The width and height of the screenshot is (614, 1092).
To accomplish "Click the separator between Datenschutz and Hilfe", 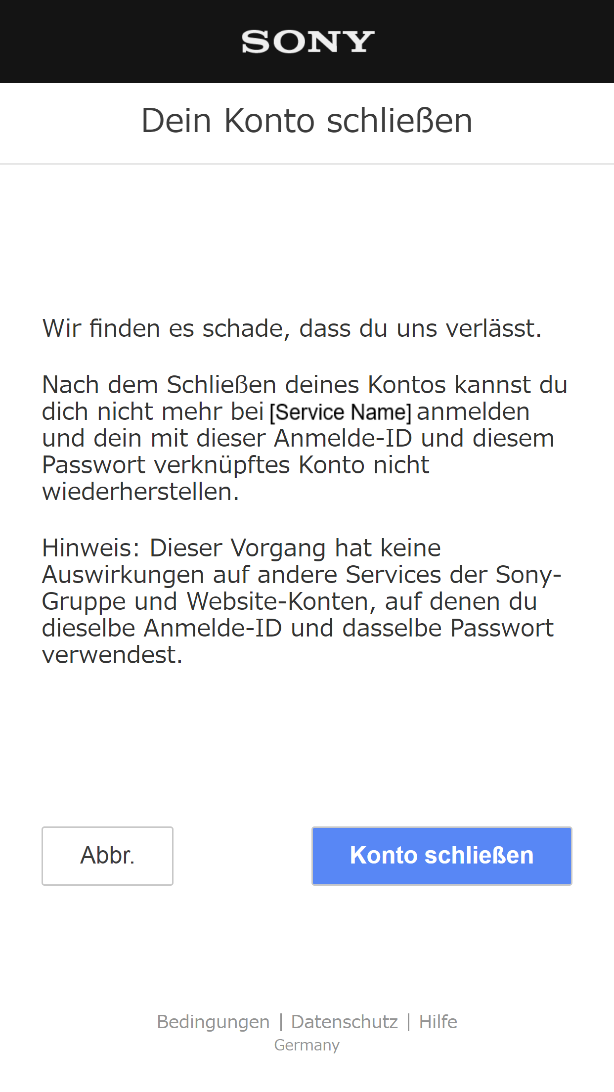I will [408, 1022].
